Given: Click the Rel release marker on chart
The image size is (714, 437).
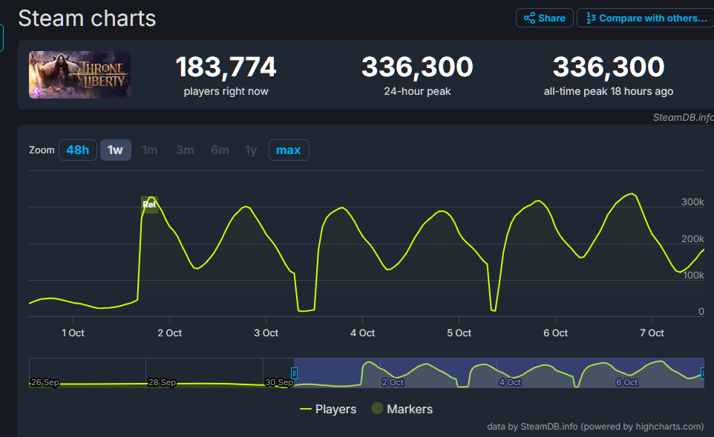Looking at the screenshot, I should [149, 204].
